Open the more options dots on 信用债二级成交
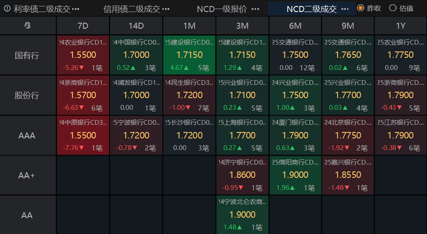The height and width of the screenshot is (234, 427). pyautogui.click(x=165, y=9)
